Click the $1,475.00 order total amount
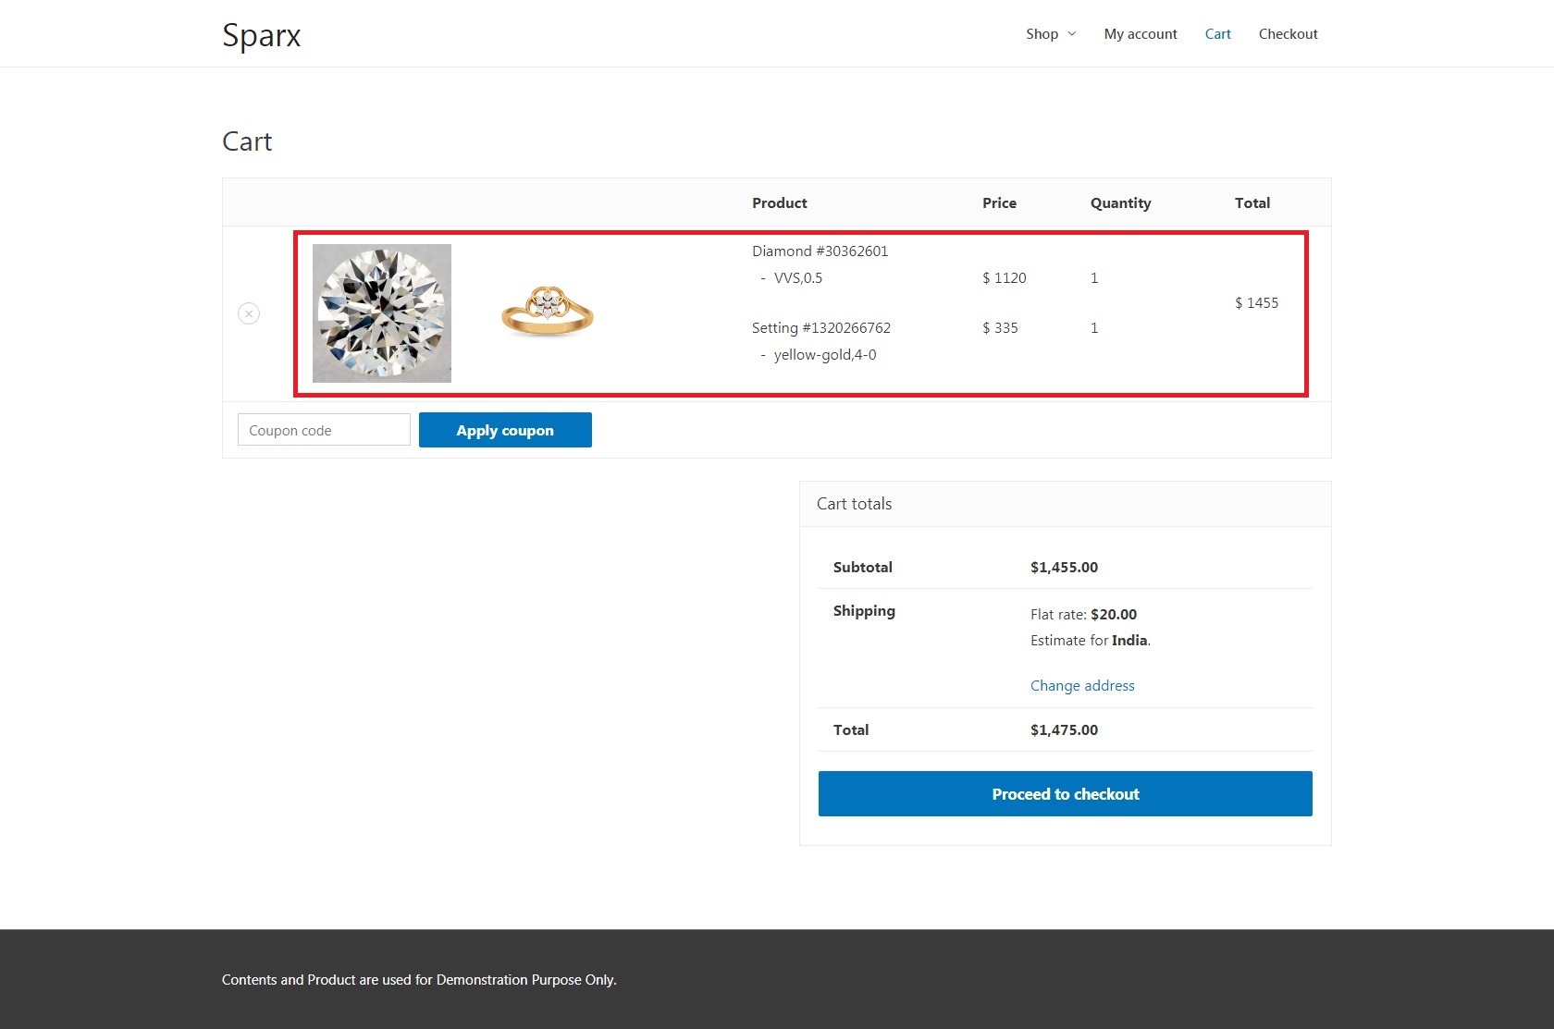Screen dimensions: 1554x1029 point(1064,729)
